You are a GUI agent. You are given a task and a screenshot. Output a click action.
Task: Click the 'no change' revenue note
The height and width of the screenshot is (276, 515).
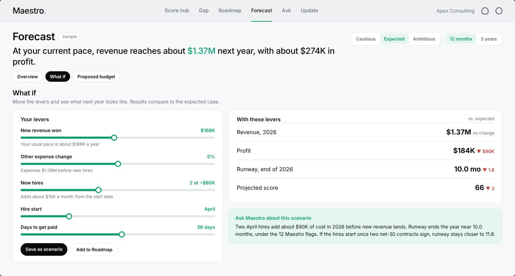483,133
